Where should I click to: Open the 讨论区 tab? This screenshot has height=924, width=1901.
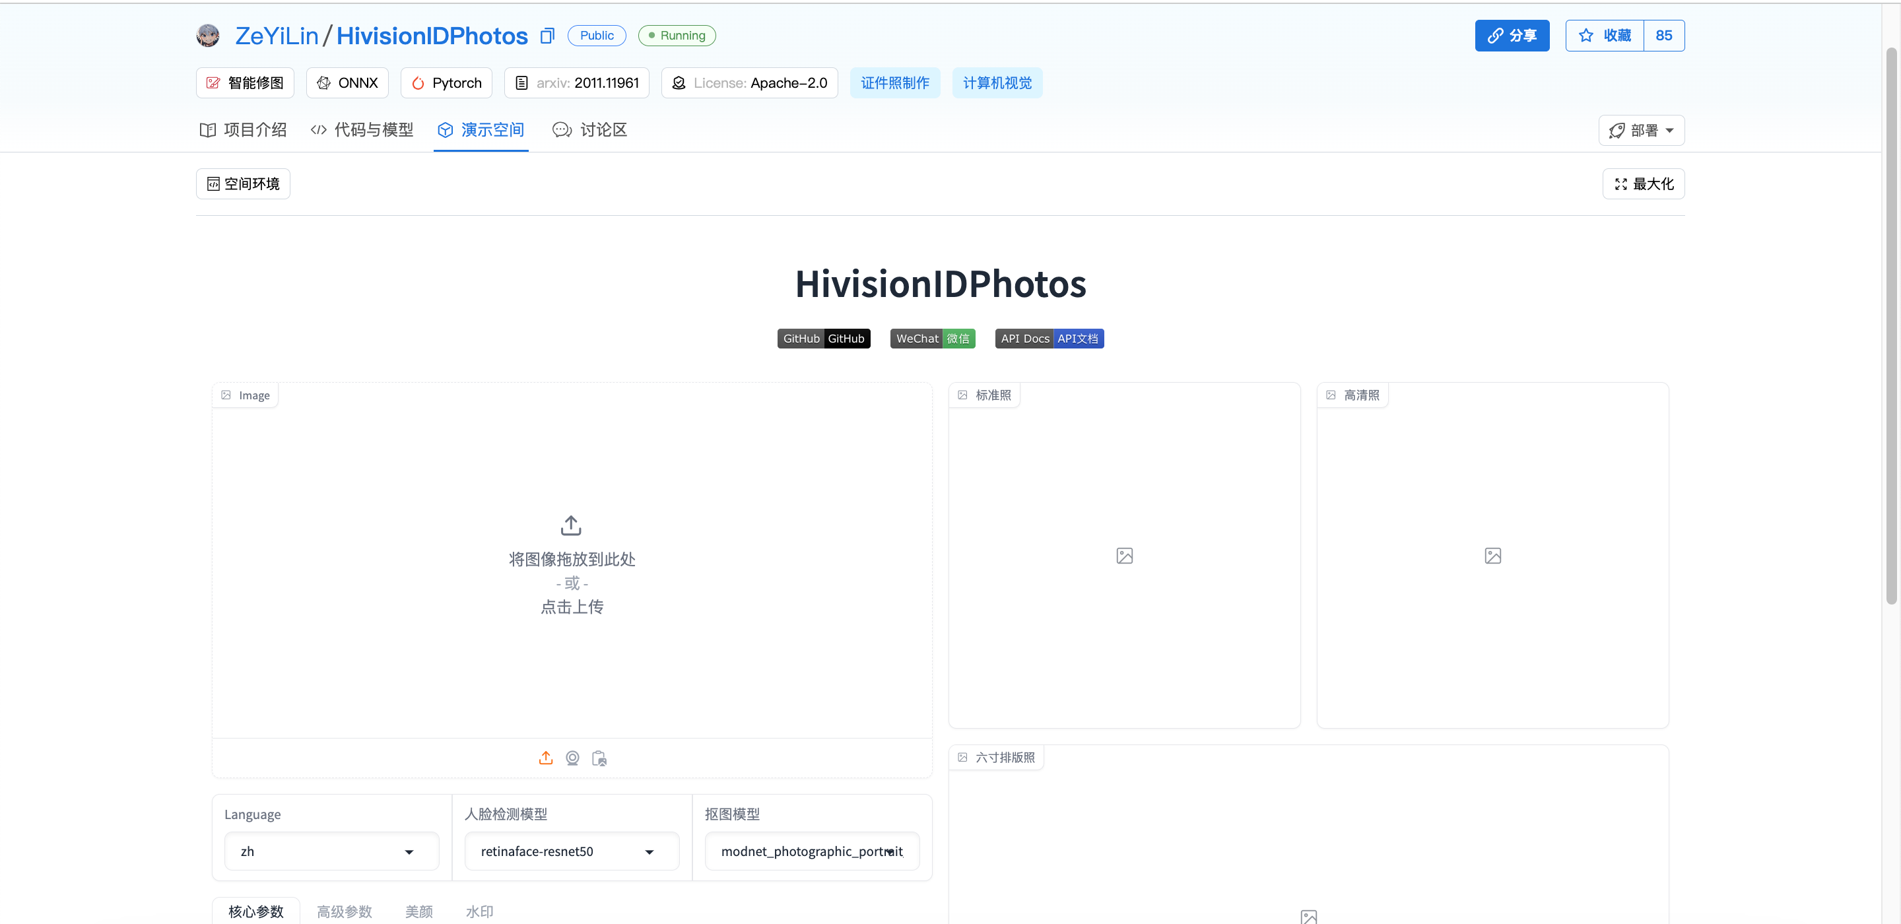(x=589, y=130)
